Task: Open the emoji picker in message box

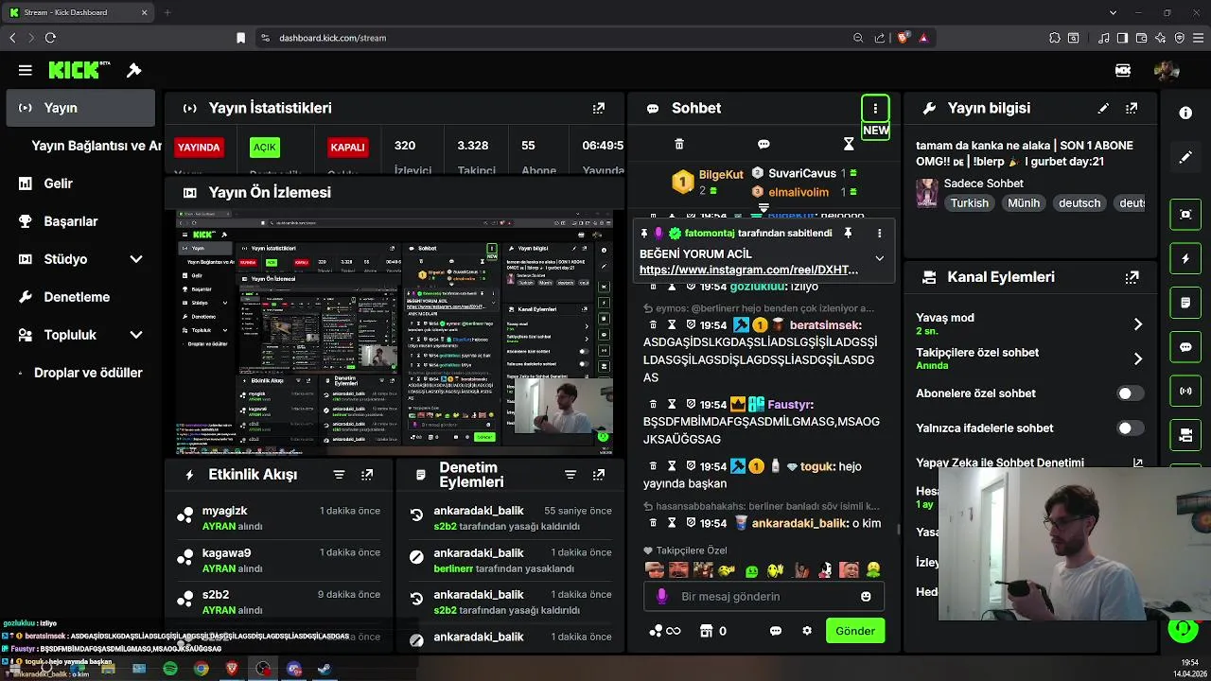Action: tap(866, 596)
